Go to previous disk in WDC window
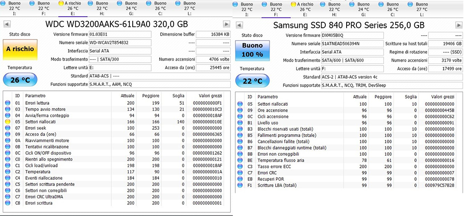This screenshot has width=464, height=216. pyautogui.click(x=7, y=24)
